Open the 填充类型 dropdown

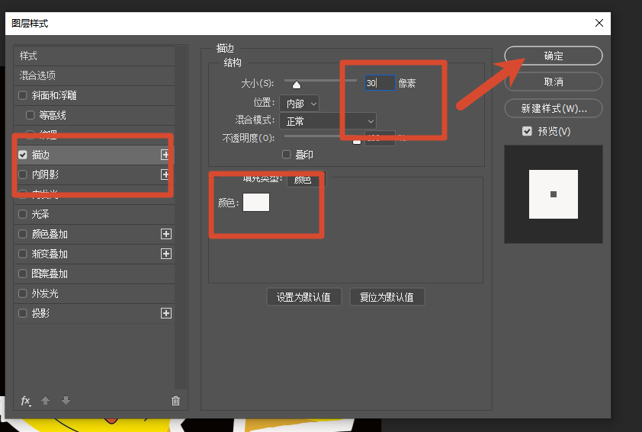[307, 179]
